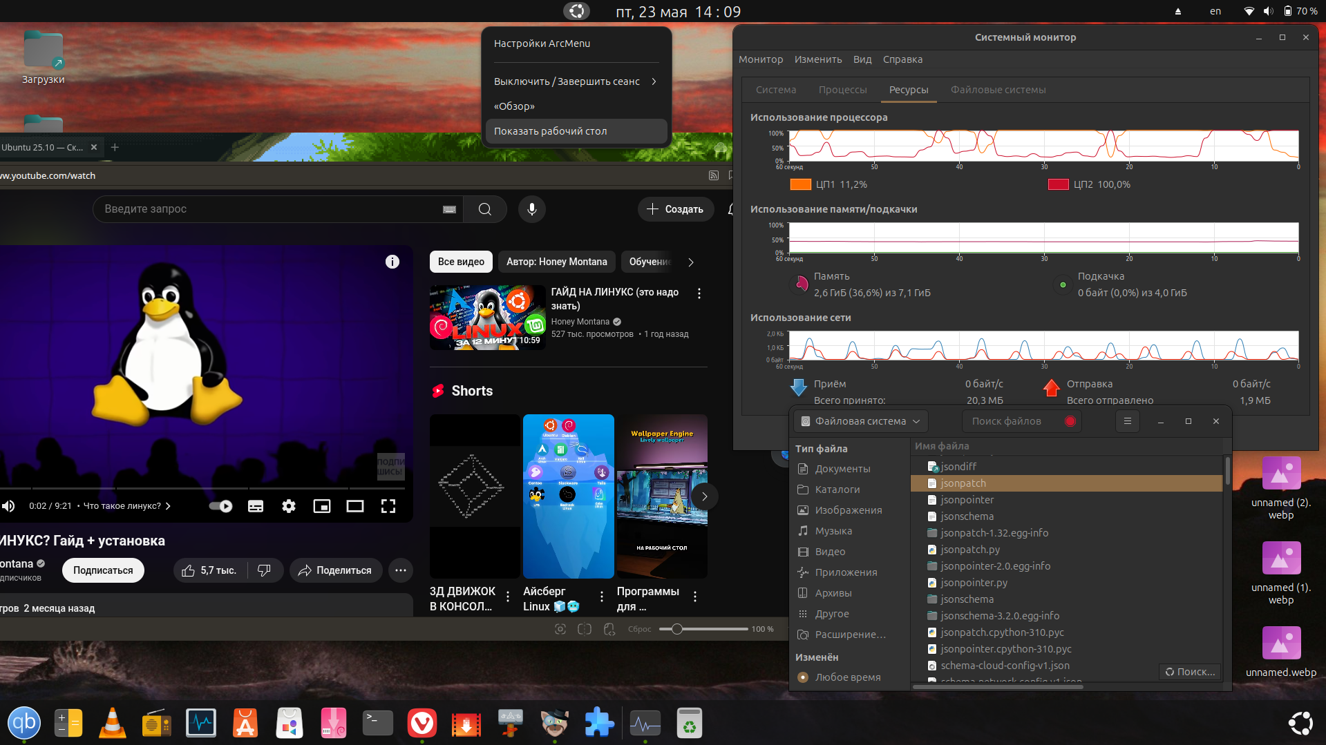Screen dimensions: 1326x745
Task: Select the Все видео filter chip
Action: pyautogui.click(x=461, y=262)
